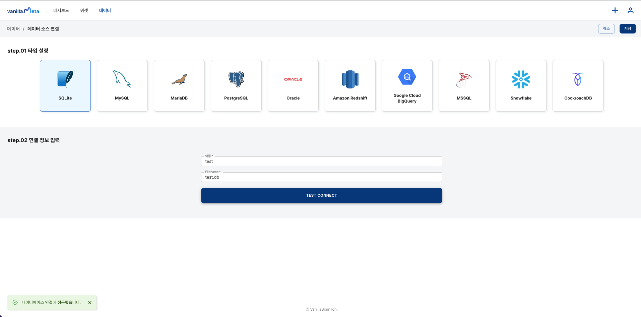Click the step.02 연결 정보 입력 heading
Screen dimensions: 641x317
coord(34,140)
